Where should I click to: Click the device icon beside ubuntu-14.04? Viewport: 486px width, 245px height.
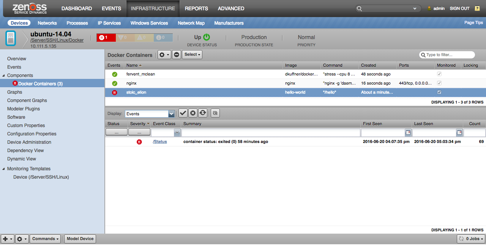click(x=11, y=38)
